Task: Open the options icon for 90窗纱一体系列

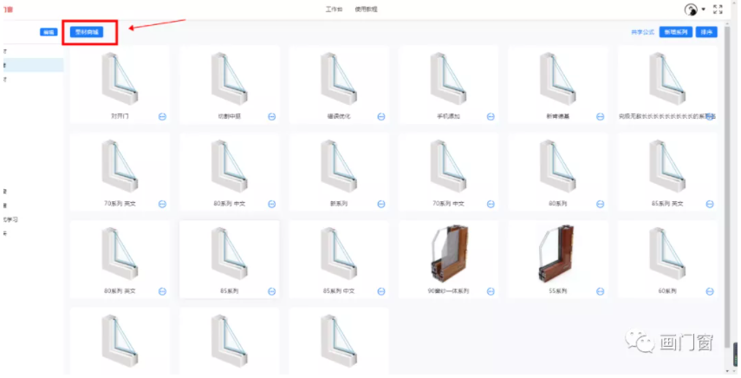Action: tap(491, 291)
